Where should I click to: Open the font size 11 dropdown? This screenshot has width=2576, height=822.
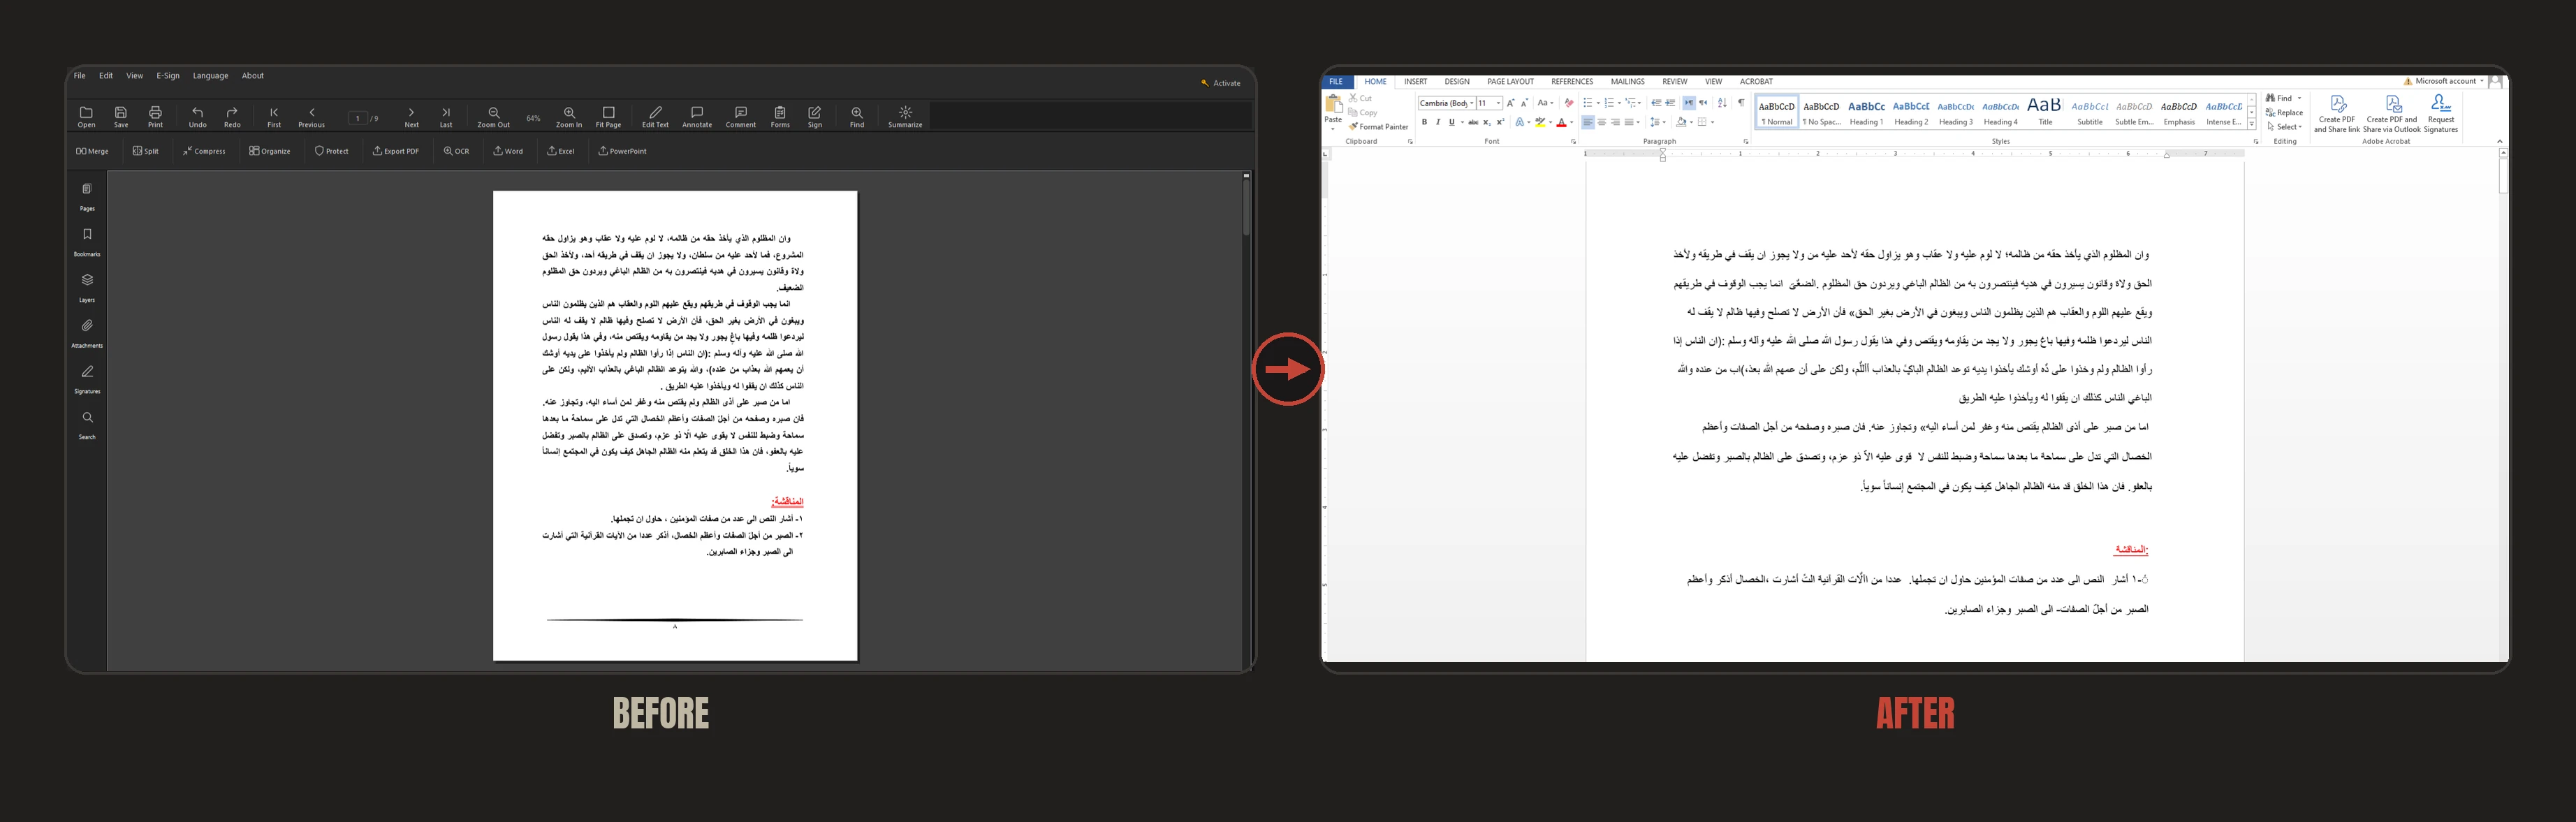coord(1498,103)
